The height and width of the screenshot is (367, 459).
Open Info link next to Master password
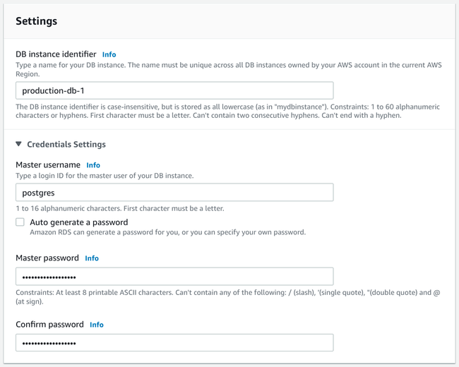pyautogui.click(x=92, y=258)
